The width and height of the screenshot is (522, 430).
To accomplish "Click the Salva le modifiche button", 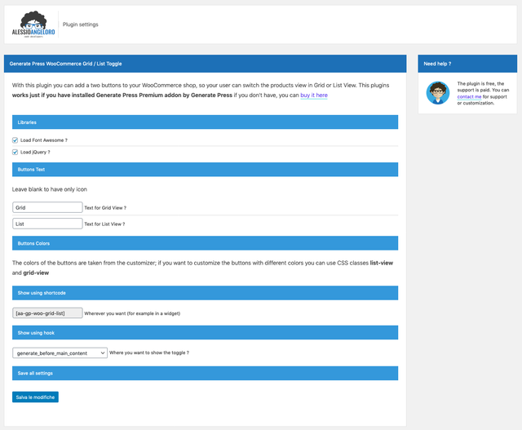I will pyautogui.click(x=35, y=397).
